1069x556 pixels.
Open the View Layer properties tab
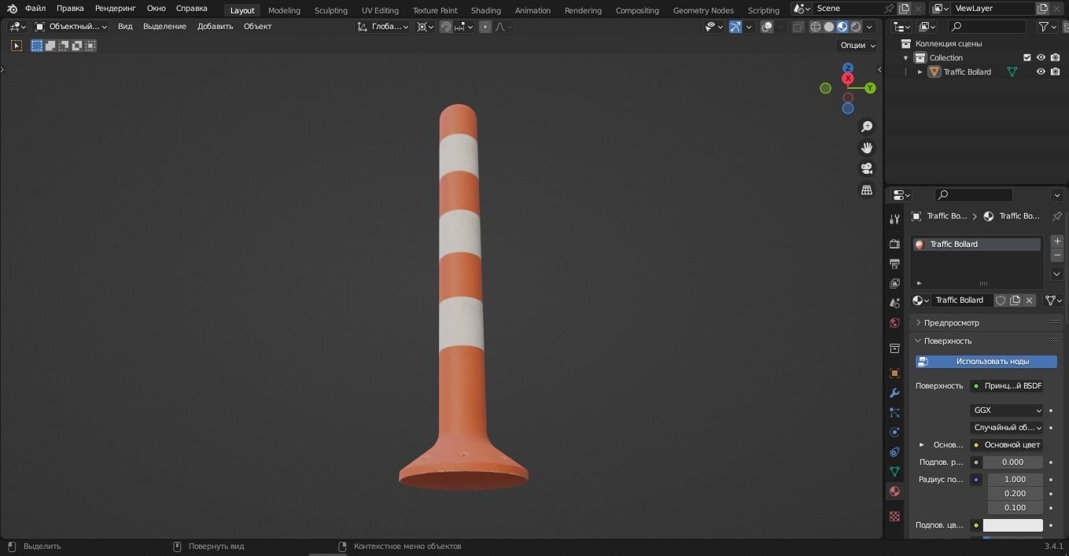coord(894,283)
